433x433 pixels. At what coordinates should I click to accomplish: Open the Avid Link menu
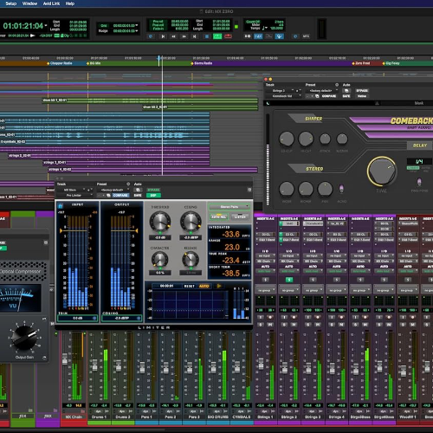[51, 3]
